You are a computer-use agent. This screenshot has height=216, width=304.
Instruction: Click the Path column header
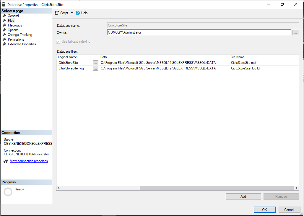coord(164,57)
